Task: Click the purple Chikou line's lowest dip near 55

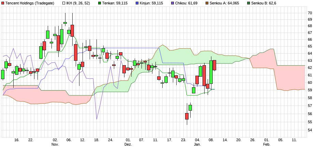Action: click(x=97, y=119)
